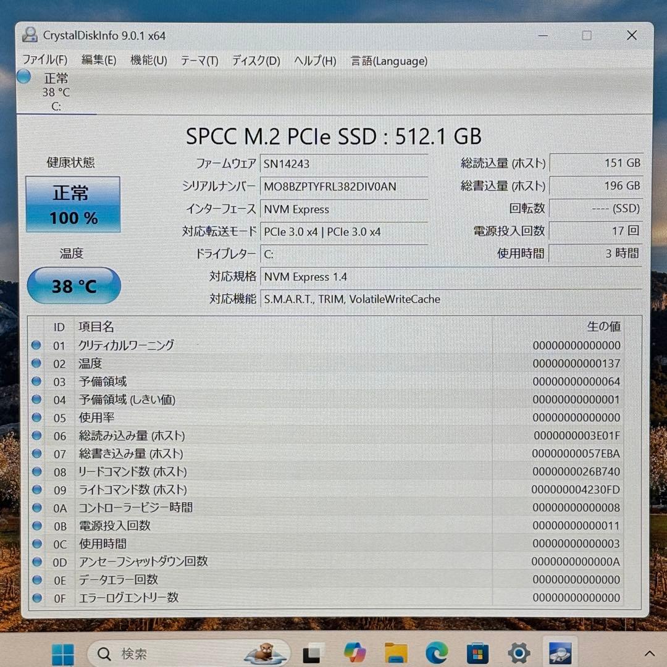Launch Microsoft Edge from the taskbar
Image resolution: width=667 pixels, height=667 pixels.
[x=437, y=653]
